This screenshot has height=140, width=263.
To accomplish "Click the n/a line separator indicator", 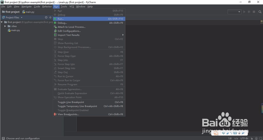I will click(236, 138).
